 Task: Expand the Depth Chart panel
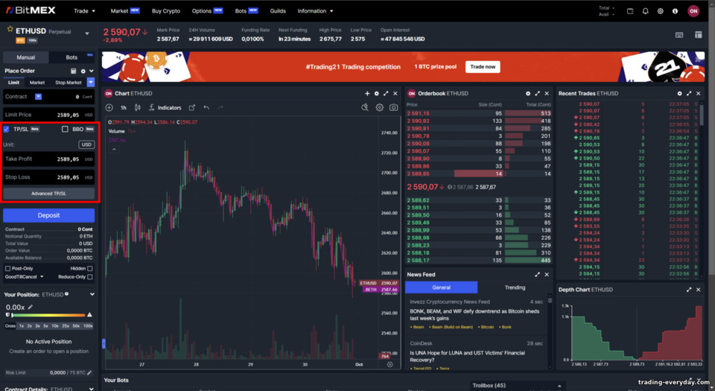(x=689, y=290)
